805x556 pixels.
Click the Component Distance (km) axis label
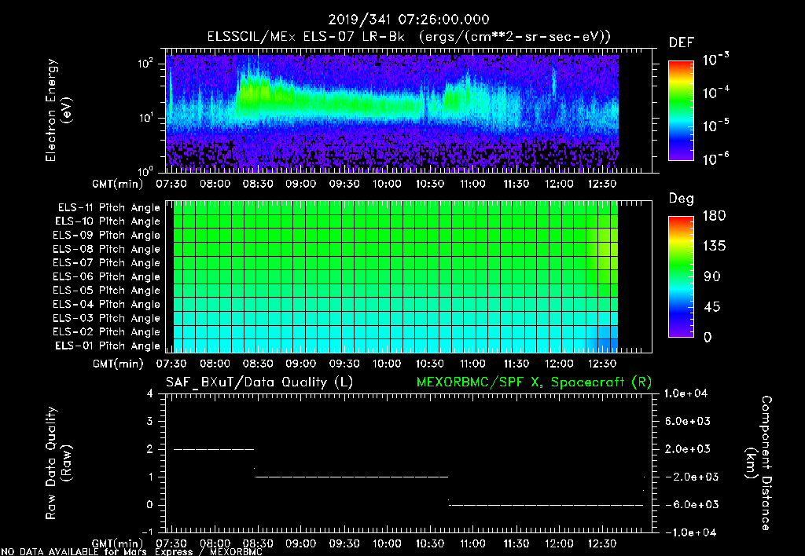click(x=759, y=463)
